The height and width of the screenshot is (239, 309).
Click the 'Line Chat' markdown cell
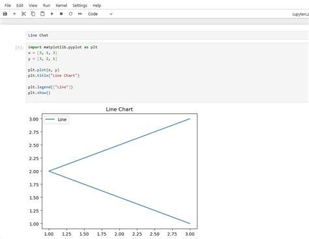tap(167, 35)
